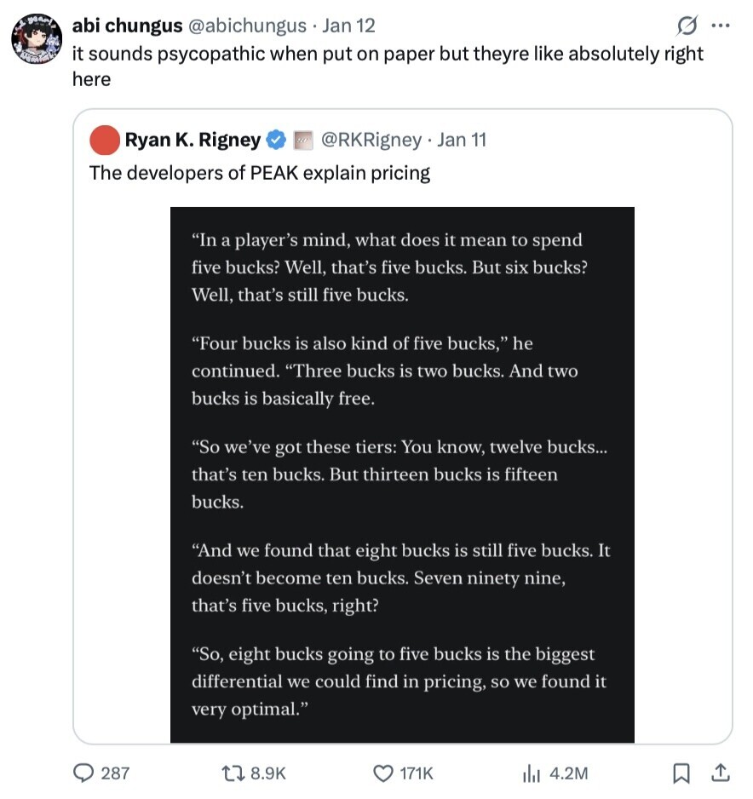
Task: Click the Grok slashed-circle icon
Action: coord(686,25)
